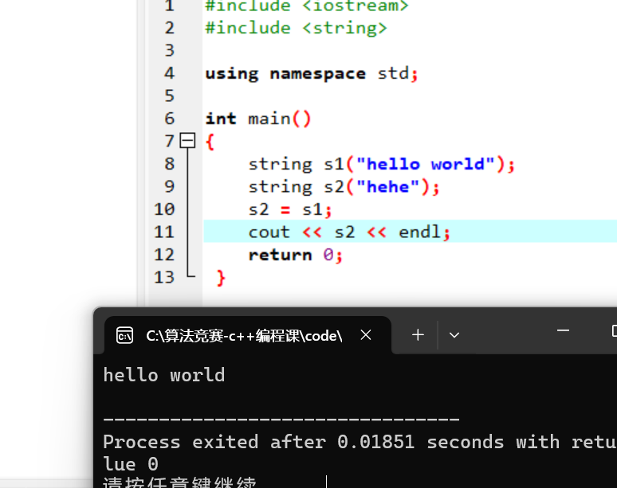Click line number 8 in the gutter
This screenshot has height=488, width=617.
(x=170, y=163)
